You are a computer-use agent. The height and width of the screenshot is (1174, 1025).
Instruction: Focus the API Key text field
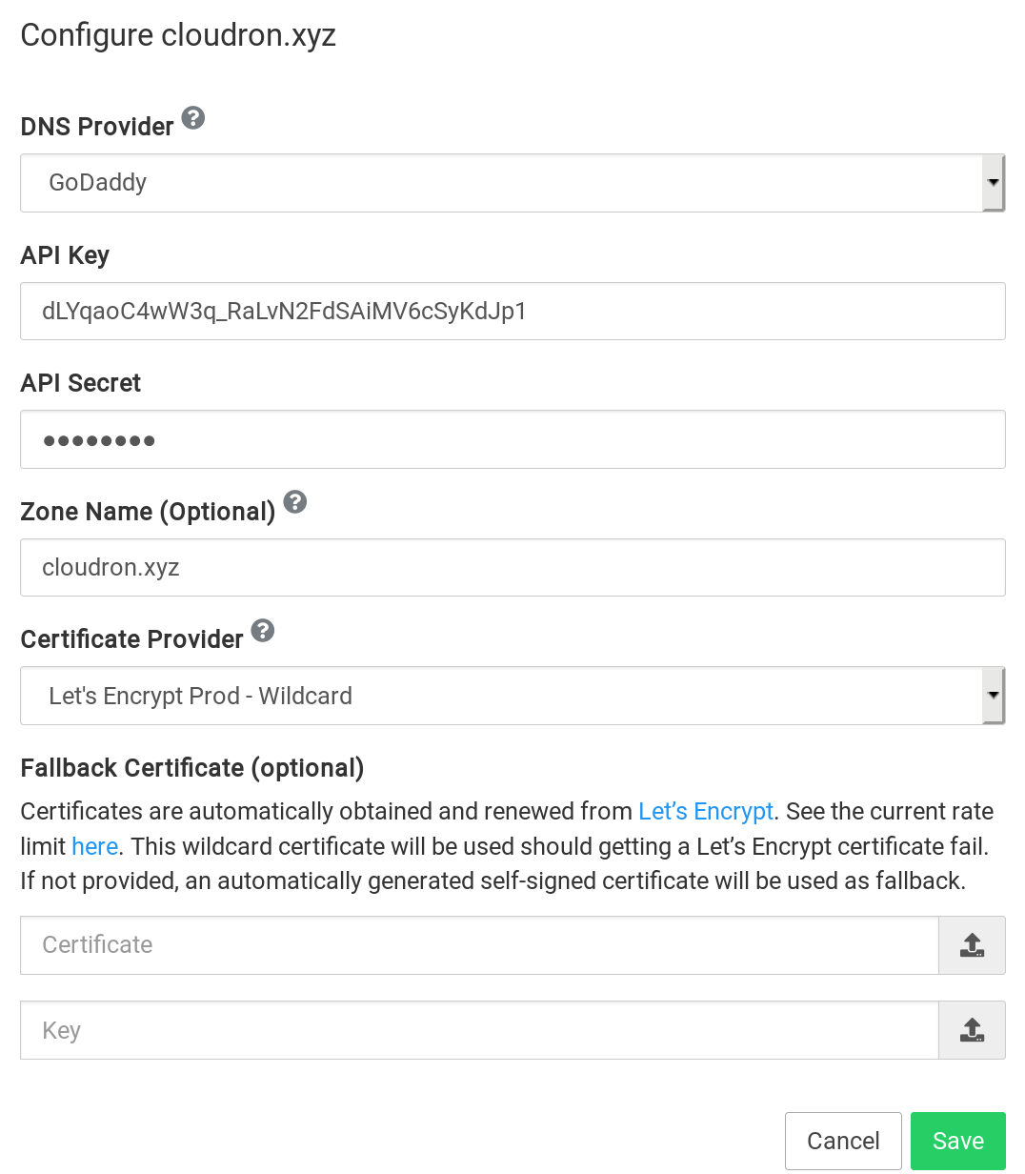point(512,312)
